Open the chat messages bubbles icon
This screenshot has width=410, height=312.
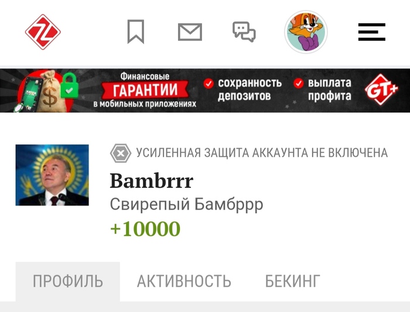pyautogui.click(x=244, y=32)
